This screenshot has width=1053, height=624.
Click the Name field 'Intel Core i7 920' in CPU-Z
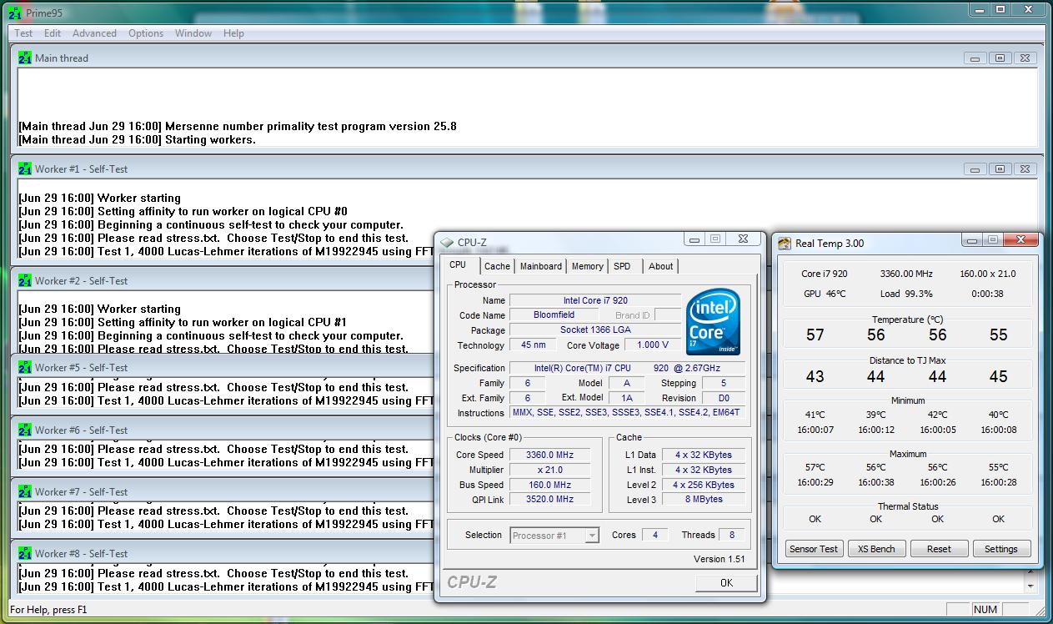click(x=595, y=300)
